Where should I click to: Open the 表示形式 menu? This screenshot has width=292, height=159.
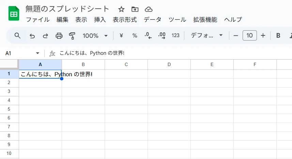tap(125, 19)
